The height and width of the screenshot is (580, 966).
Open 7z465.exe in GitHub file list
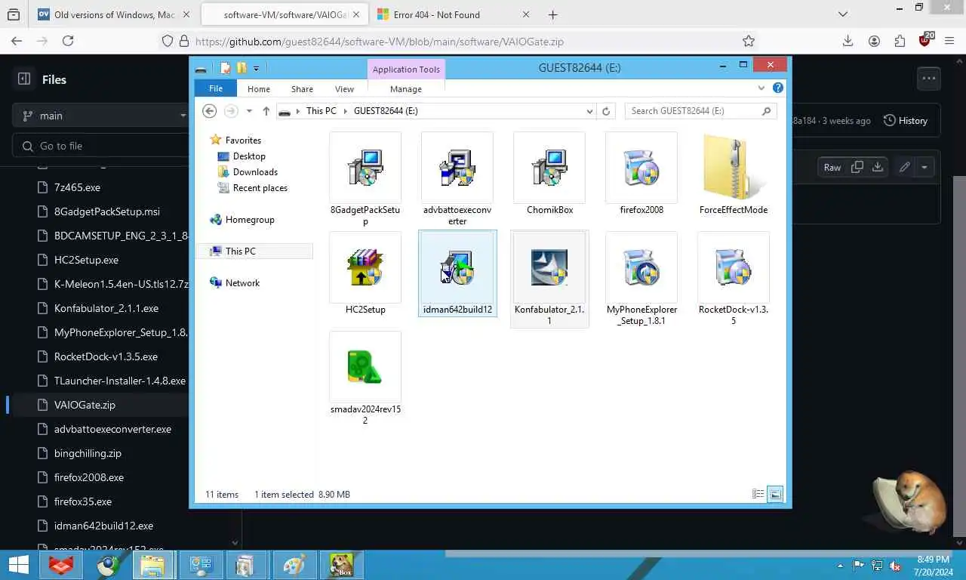[x=77, y=187]
